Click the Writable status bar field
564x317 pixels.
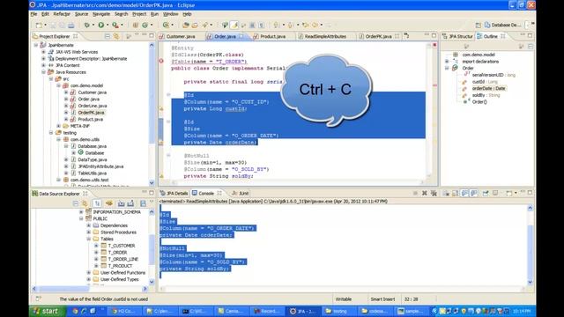344,299
